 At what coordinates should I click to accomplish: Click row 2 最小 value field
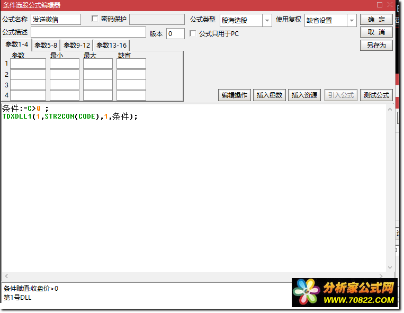tap(65, 75)
